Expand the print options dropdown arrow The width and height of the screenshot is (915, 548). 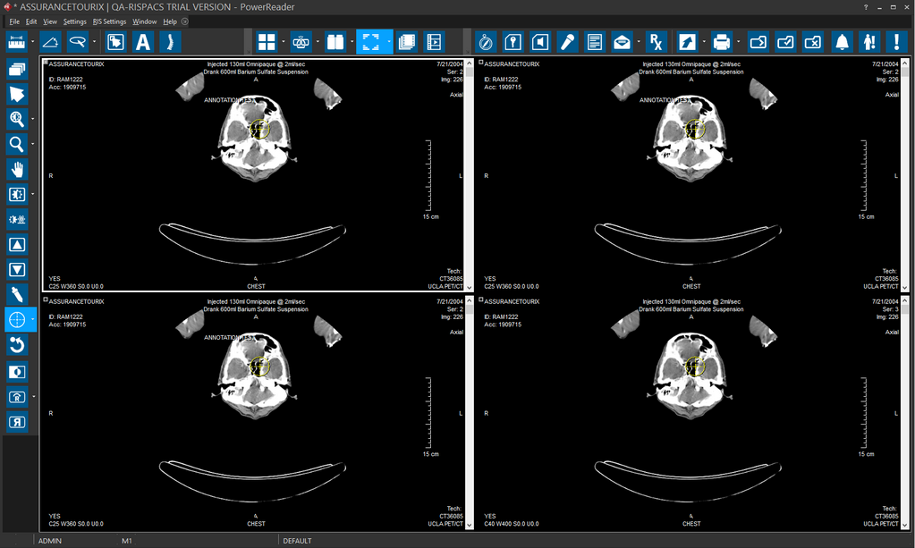point(739,42)
